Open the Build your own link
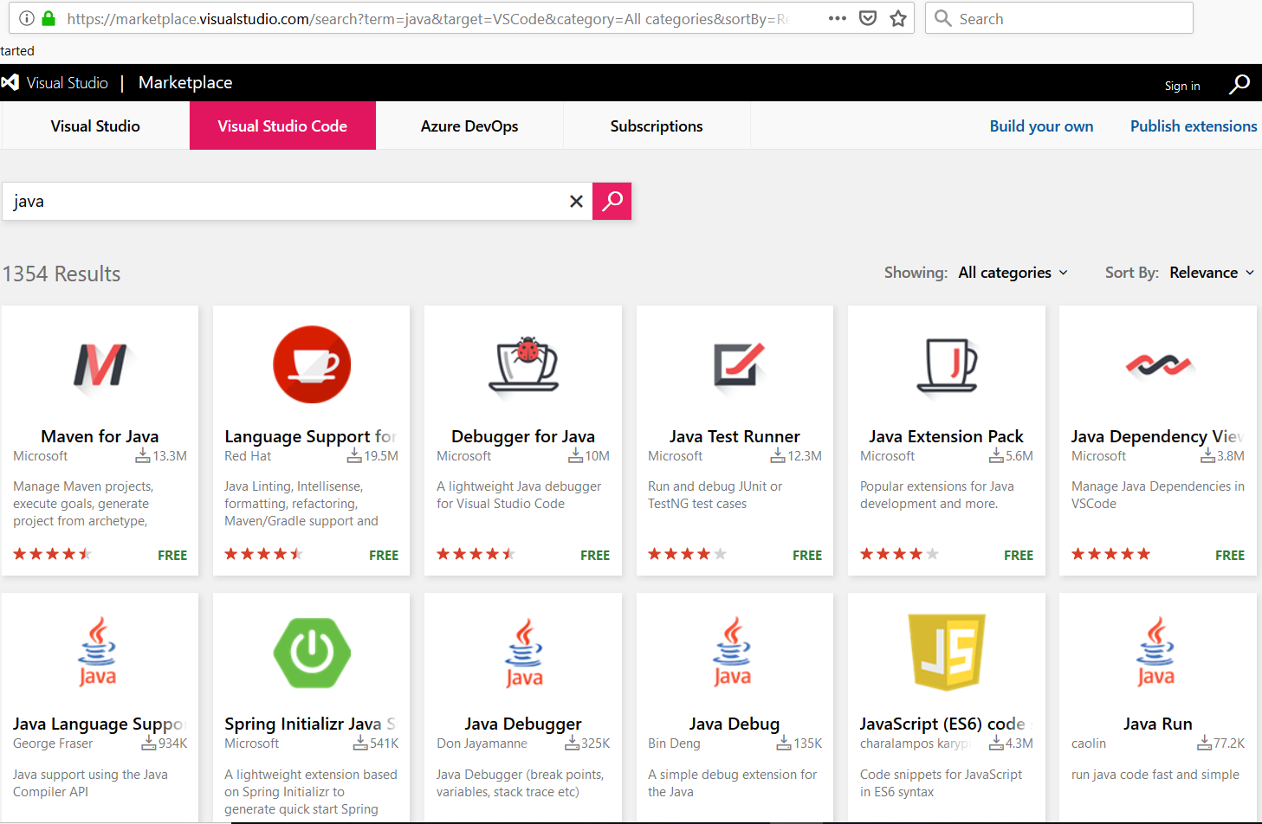1262x824 pixels. pyautogui.click(x=1041, y=126)
